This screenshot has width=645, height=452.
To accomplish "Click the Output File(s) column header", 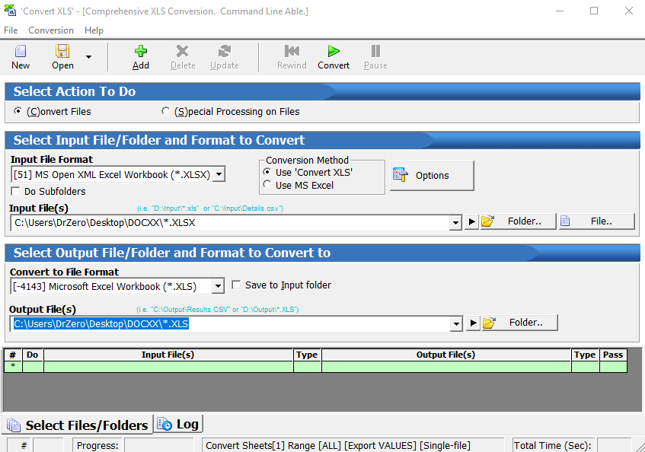I will click(446, 355).
